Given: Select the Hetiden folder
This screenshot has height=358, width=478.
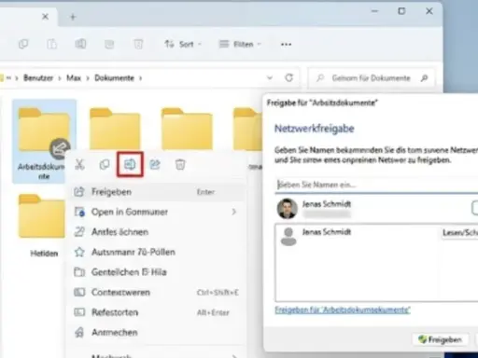Looking at the screenshot, I should point(42,226).
